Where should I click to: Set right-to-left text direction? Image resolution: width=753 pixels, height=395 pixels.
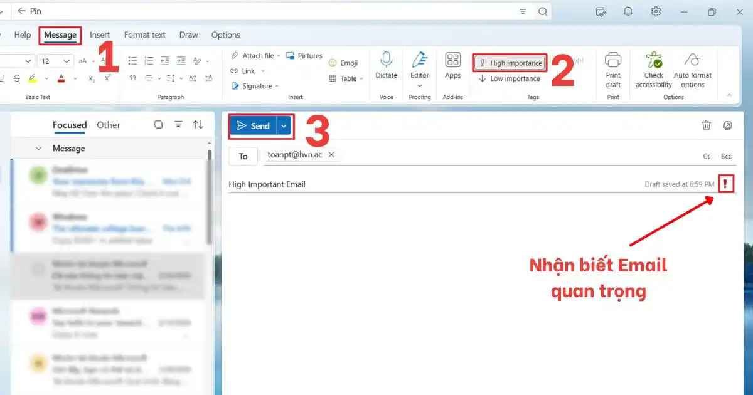point(210,78)
